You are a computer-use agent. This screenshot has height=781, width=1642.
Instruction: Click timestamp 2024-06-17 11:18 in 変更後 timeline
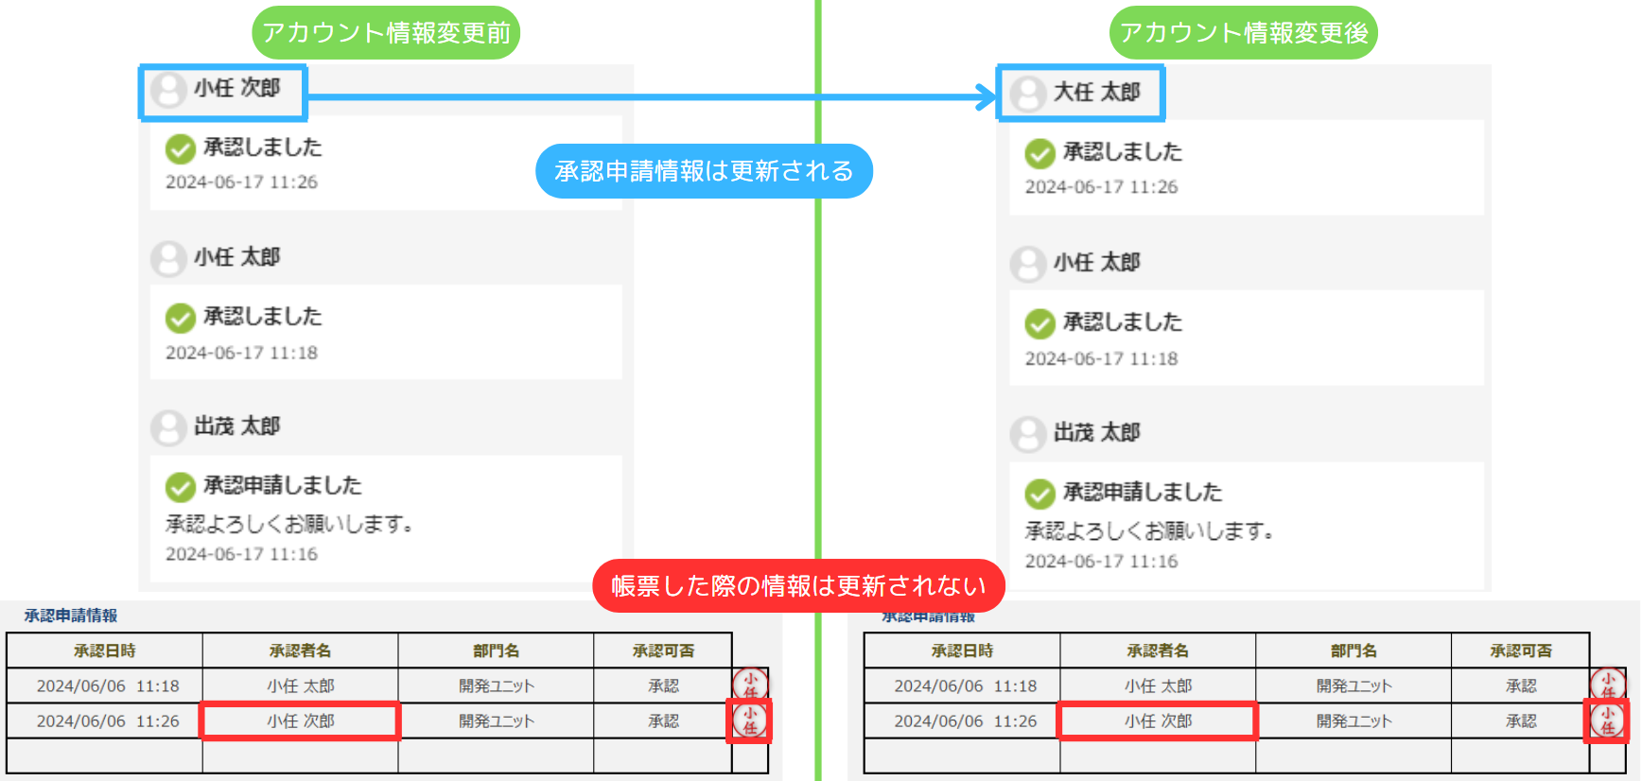click(1101, 358)
